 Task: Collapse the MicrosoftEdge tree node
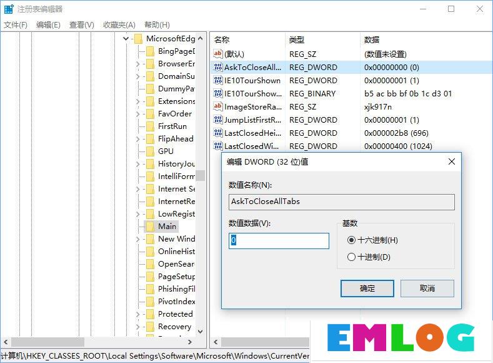126,39
